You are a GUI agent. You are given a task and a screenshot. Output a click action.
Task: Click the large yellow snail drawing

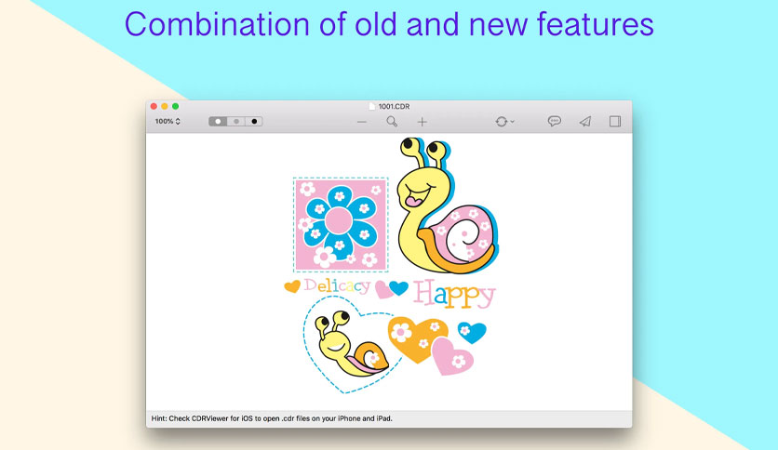coord(447,205)
